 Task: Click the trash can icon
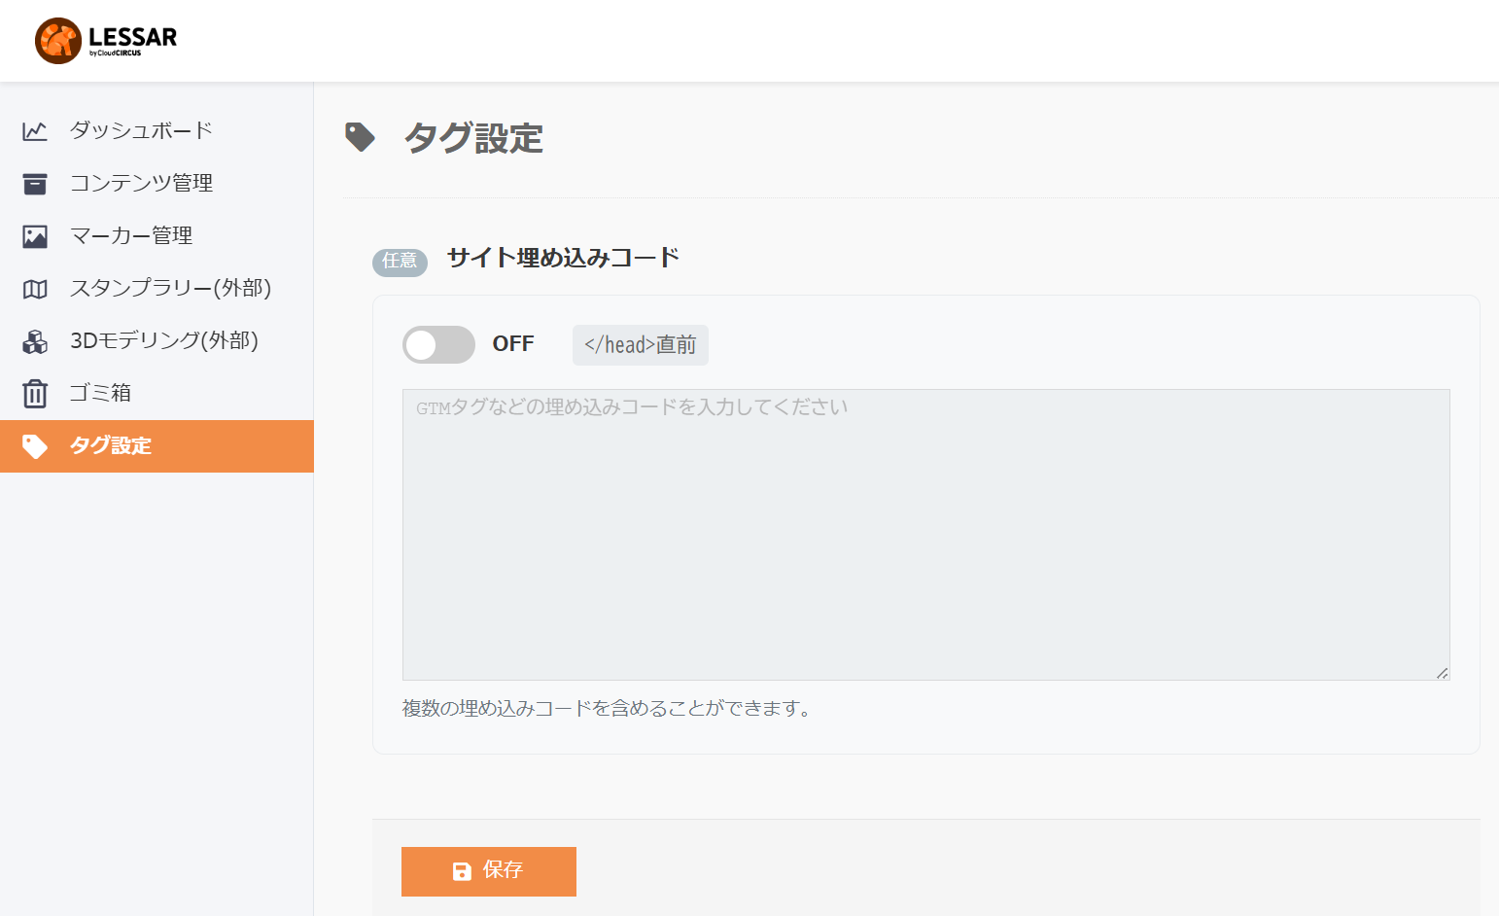pos(35,394)
